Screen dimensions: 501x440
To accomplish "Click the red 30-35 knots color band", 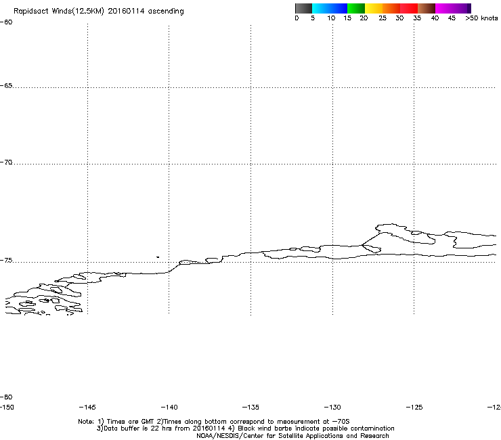I will pyautogui.click(x=409, y=8).
